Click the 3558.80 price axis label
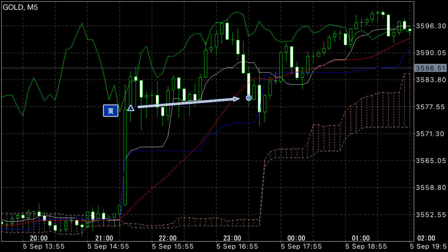This screenshot has height=252, width=448. coord(430,188)
